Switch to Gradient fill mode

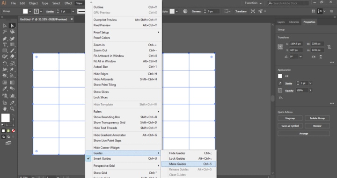click(x=8, y=131)
